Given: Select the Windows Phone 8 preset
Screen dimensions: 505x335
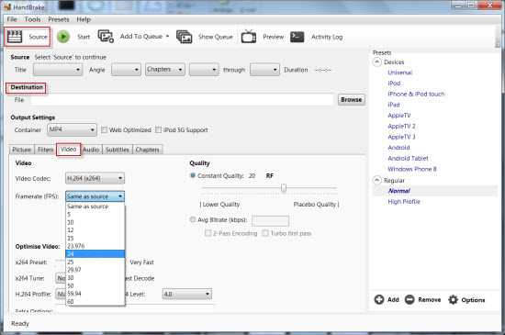Looking at the screenshot, I should [412, 169].
